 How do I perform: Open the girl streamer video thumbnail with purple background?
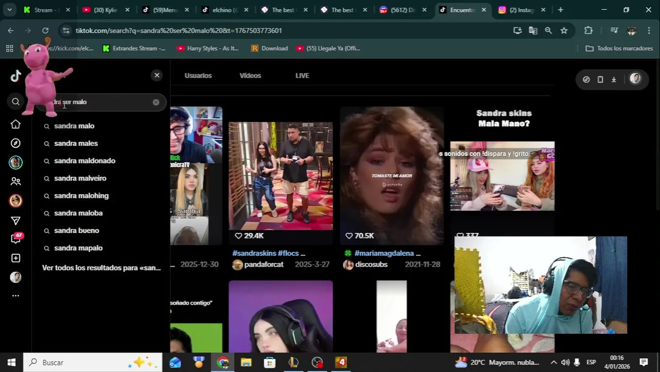click(280, 317)
